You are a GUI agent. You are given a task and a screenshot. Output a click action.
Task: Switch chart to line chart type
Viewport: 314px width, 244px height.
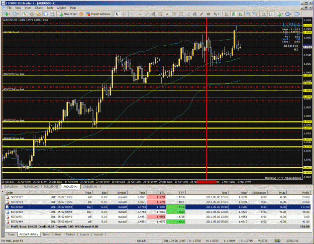pyautogui.click(x=240, y=14)
